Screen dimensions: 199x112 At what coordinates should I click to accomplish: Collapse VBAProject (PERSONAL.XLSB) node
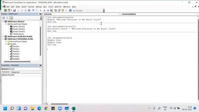[x=3, y=39]
